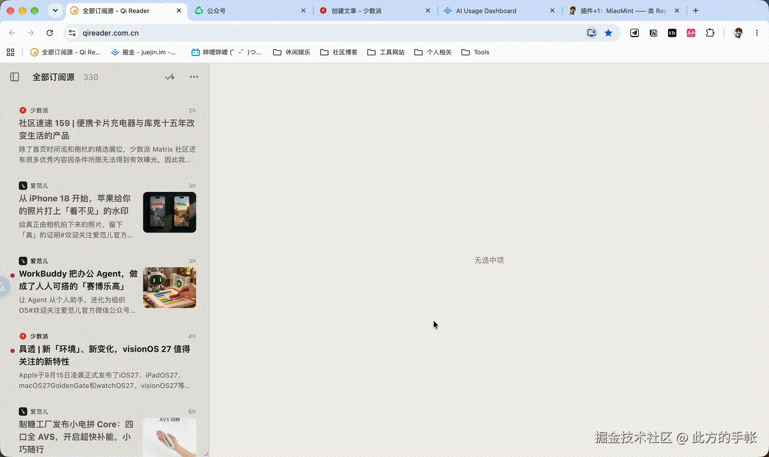Open the 个人相关 bookmarks folder
Image resolution: width=769 pixels, height=457 pixels.
click(x=433, y=52)
